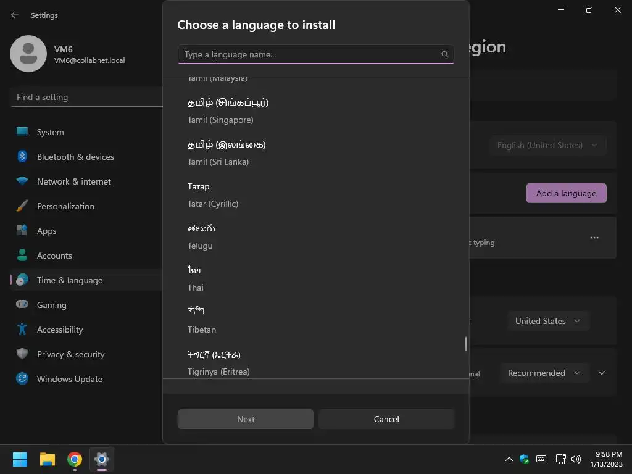The height and width of the screenshot is (474, 632).
Task: Click the Find a setting search box
Action: [86, 97]
